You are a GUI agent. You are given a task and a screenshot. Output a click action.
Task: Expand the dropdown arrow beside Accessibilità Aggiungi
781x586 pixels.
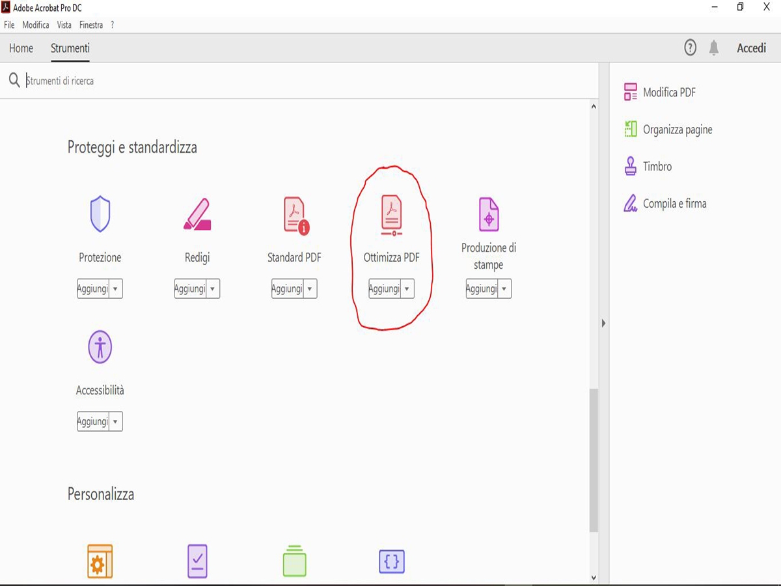pos(115,421)
